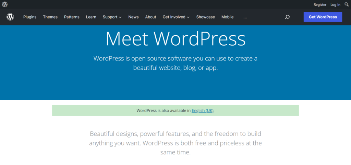
Task: Click the 'Beautiful designs, powerful features' paragraph
Action: pyautogui.click(x=175, y=143)
